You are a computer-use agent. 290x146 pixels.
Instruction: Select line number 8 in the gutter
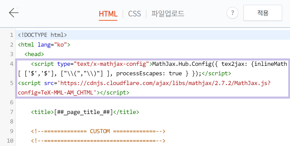12,121
